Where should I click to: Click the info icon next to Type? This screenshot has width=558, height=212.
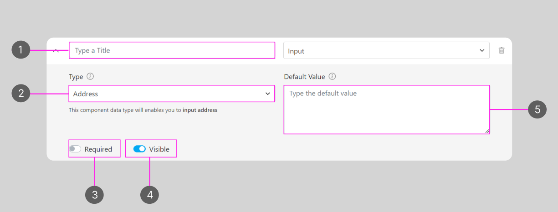tap(90, 77)
